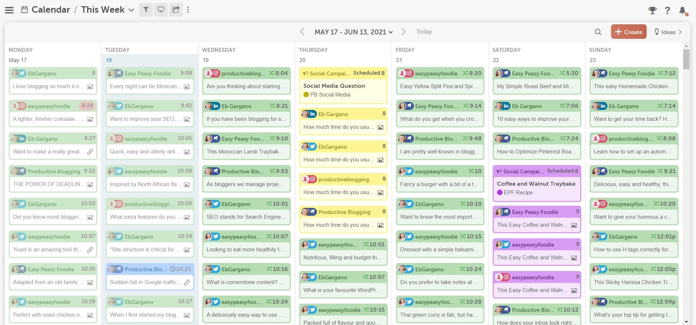This screenshot has height=325, width=696.
Task: Open 'Are you thinking about starting' post
Action: tap(247, 81)
